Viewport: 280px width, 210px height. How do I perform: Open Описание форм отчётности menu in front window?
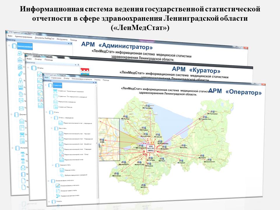click(82, 79)
